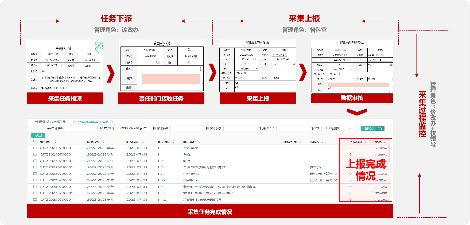Click the search magnifier icon beside 搜索
Viewport: 470px width, 225px height.
click(380, 129)
